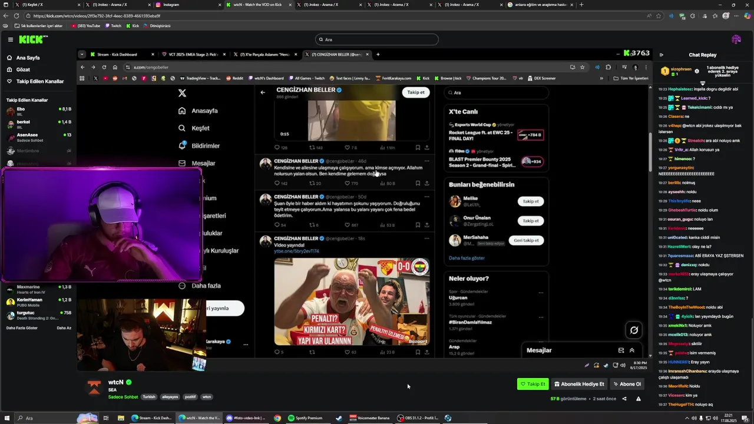Select AsenAsee channel in followed list
Screen dimensions: 754x424
tap(38, 137)
